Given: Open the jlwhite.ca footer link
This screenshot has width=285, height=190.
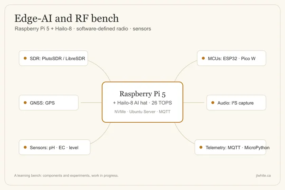Looking at the screenshot, I should coord(263,175).
